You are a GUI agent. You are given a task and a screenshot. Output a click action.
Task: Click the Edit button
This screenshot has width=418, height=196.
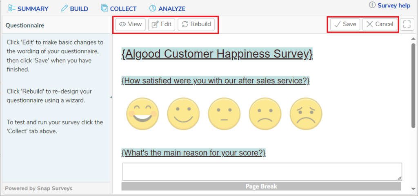pyautogui.click(x=162, y=24)
